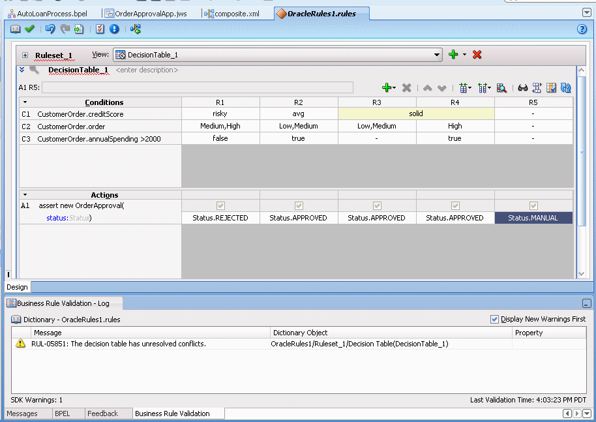Open the column operations dropdown icon
This screenshot has height=422, width=596.
click(484, 88)
